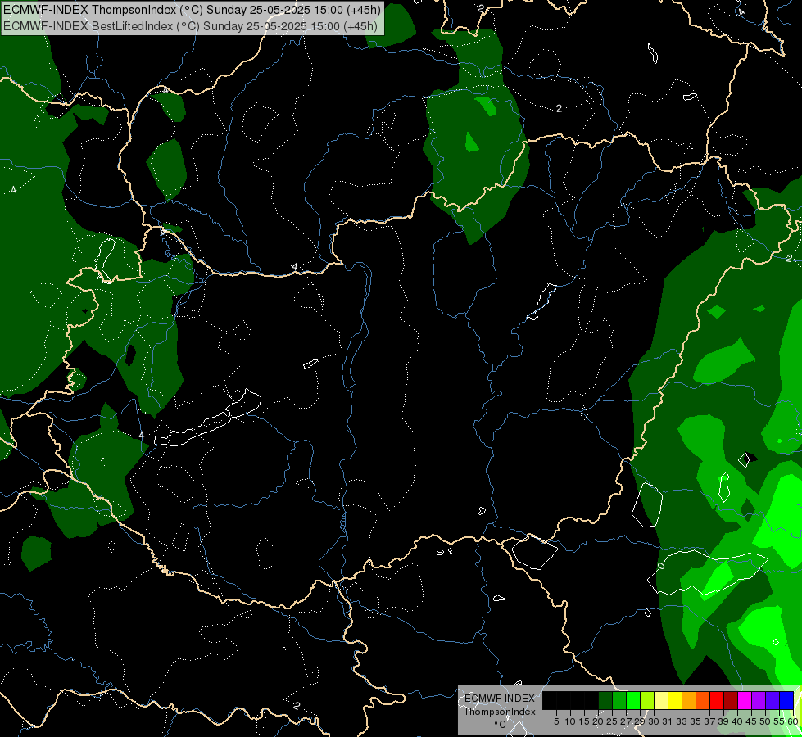Screen dimensions: 802x737
Task: Select the magenta 40–45 legend swatch
Action: pyautogui.click(x=745, y=700)
